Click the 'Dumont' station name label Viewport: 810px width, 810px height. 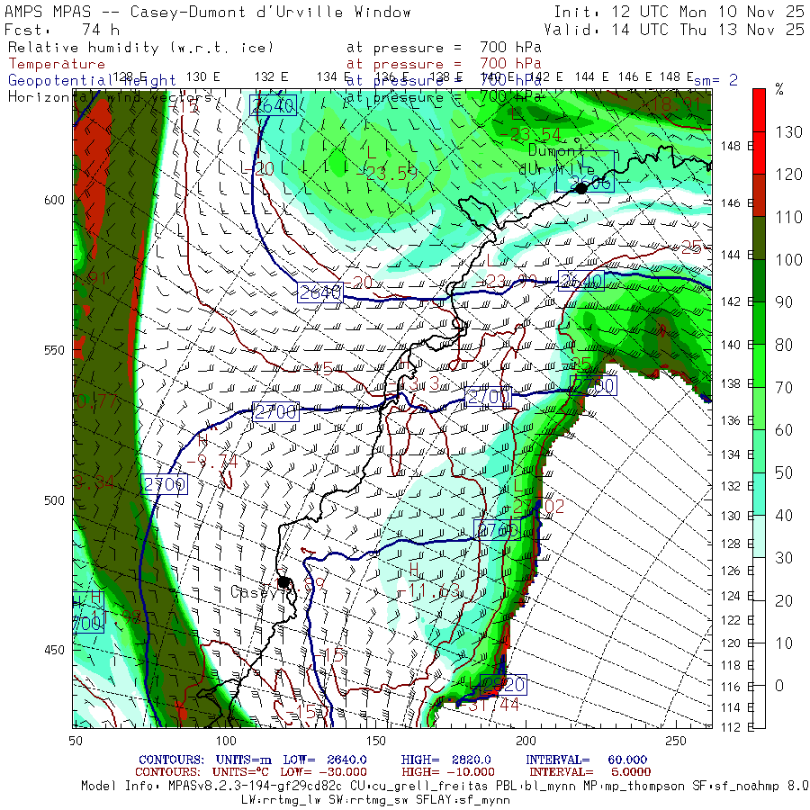(x=556, y=151)
